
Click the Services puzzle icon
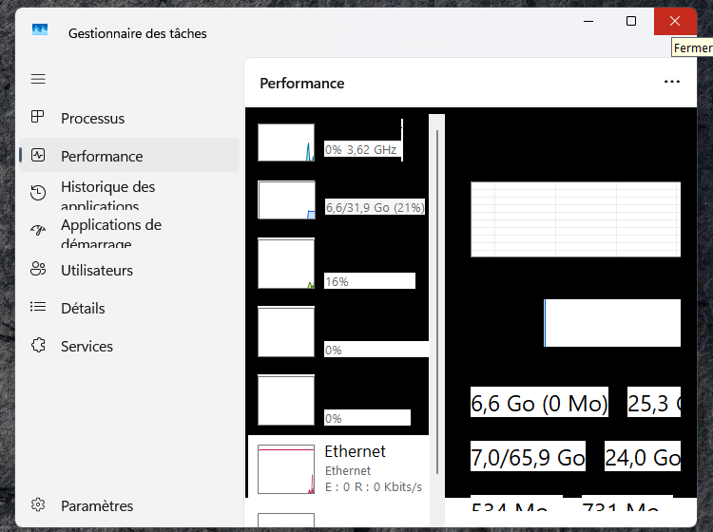pos(38,345)
